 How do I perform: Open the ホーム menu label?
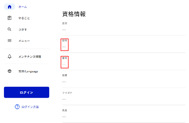click(23, 7)
